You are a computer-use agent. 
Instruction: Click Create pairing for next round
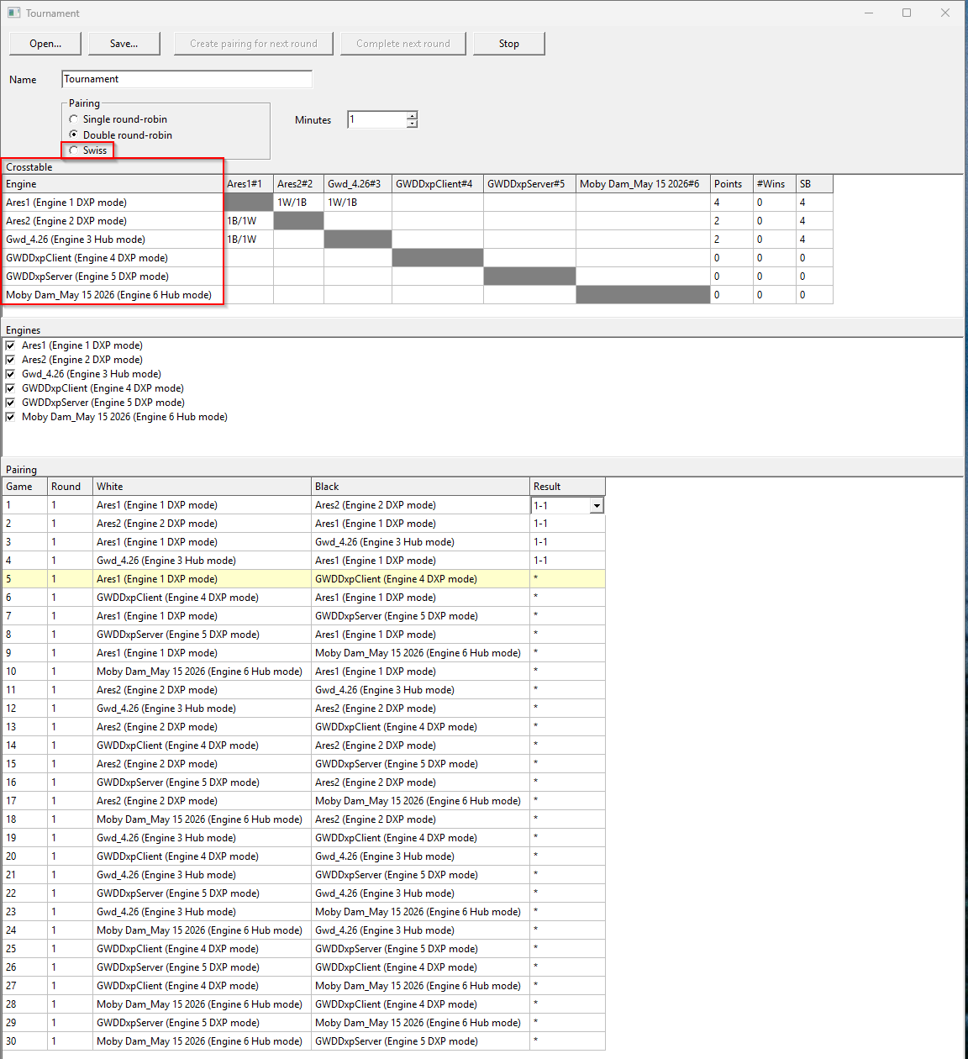pos(254,44)
